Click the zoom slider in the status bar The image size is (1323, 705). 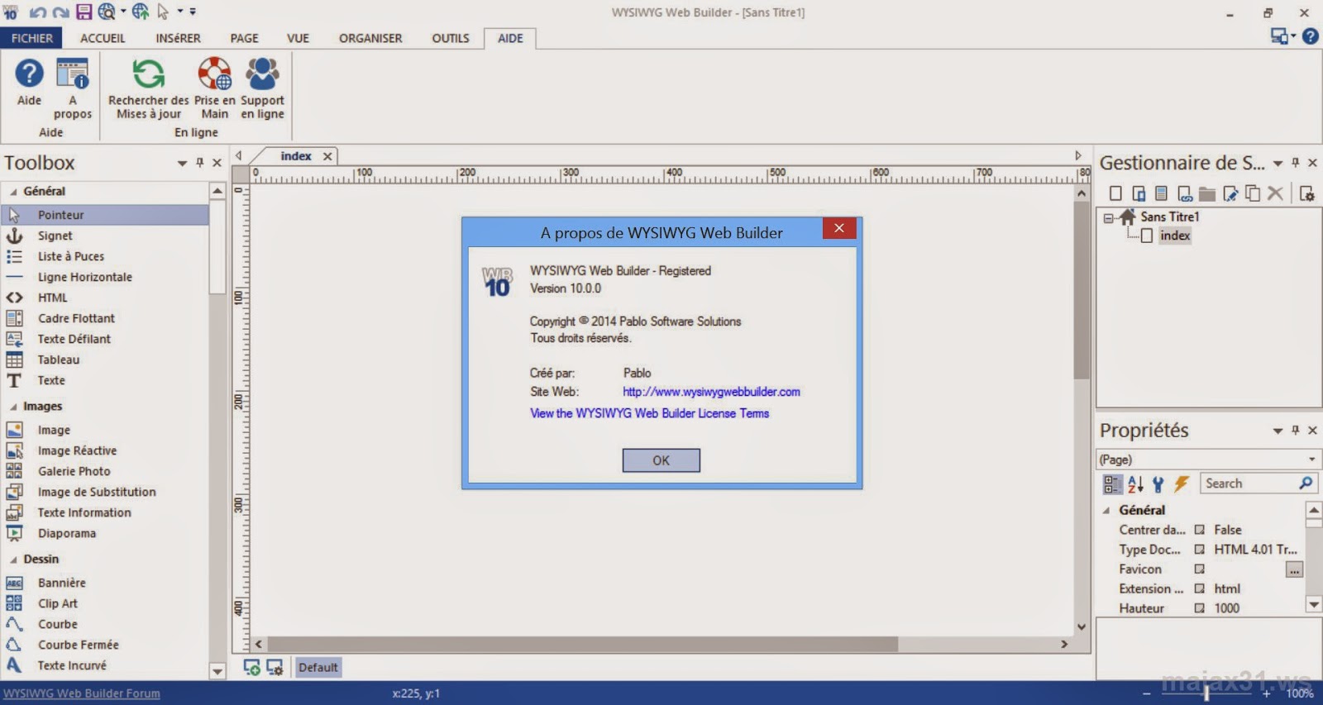(x=1206, y=693)
